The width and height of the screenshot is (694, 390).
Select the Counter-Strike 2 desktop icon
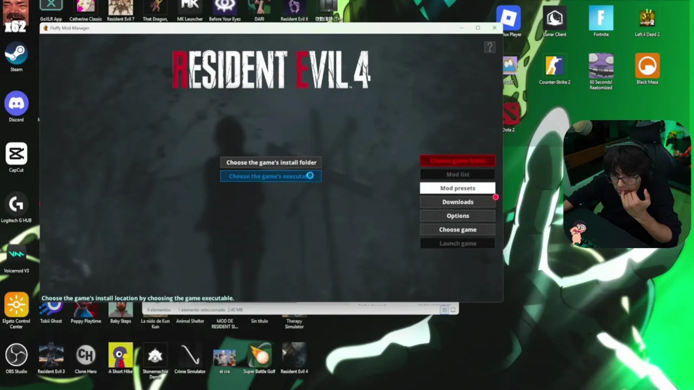[x=555, y=69]
